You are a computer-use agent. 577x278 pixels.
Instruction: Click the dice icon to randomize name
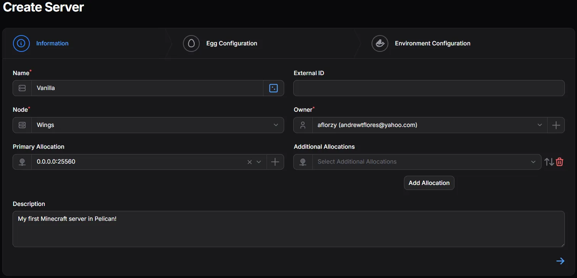click(x=273, y=88)
